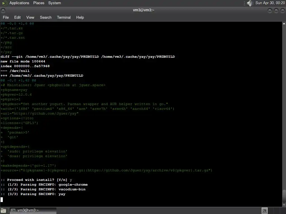
Task: Open the Help menu in terminal
Action: pyautogui.click(x=80, y=17)
